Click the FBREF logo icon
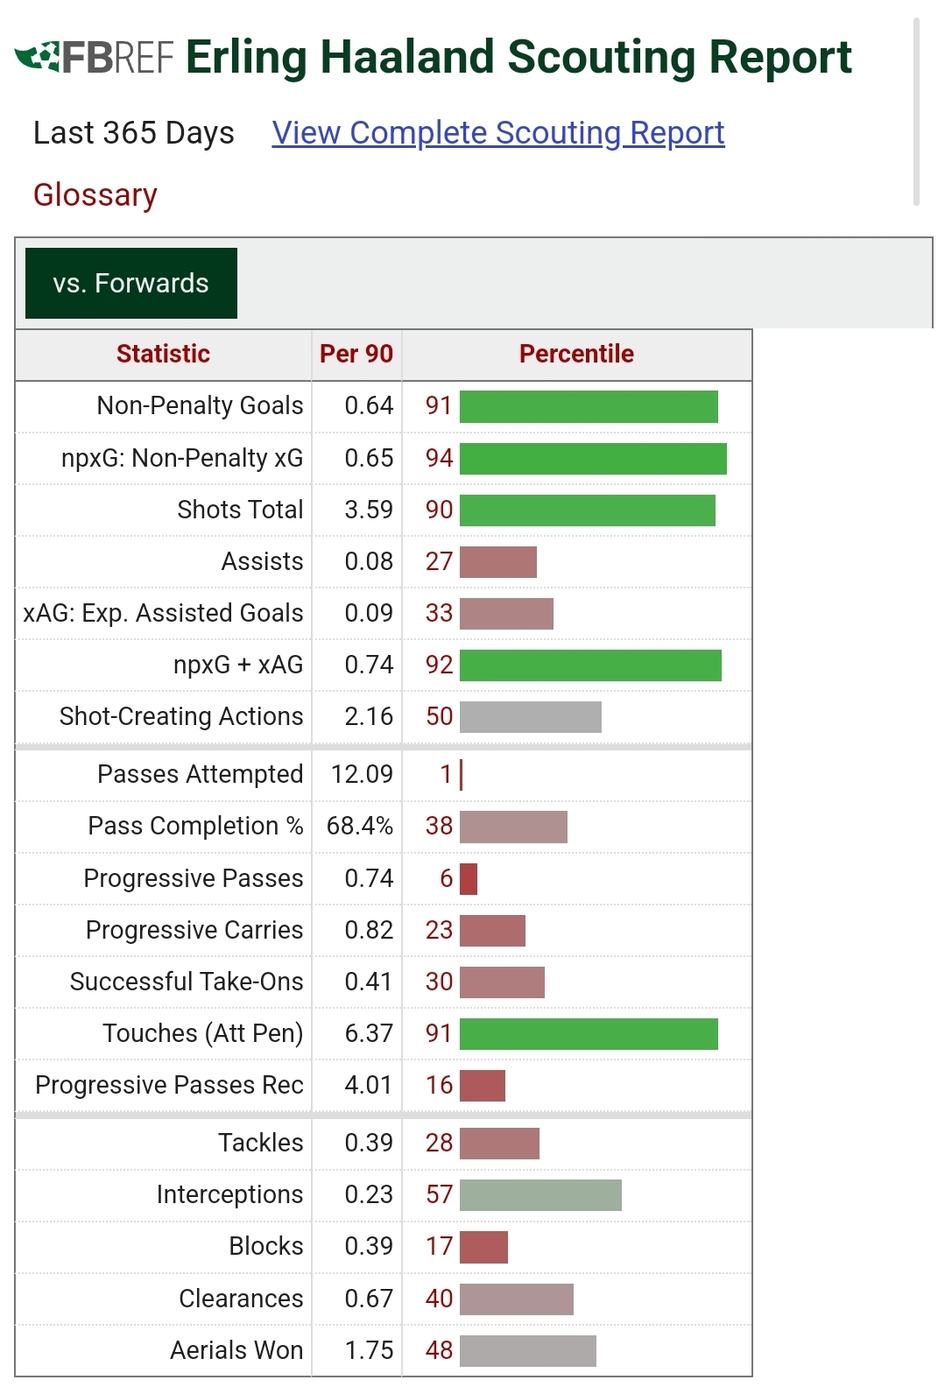Image resolution: width=945 pixels, height=1394 pixels. click(x=94, y=58)
